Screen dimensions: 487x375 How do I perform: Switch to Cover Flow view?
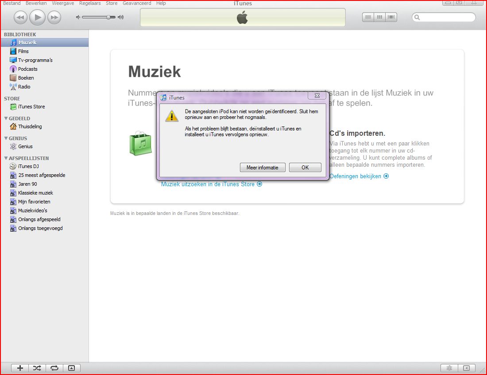391,17
